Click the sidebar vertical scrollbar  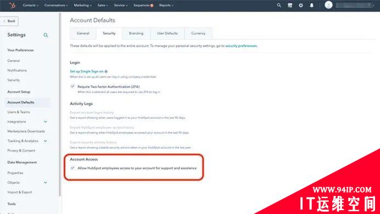click(60, 105)
